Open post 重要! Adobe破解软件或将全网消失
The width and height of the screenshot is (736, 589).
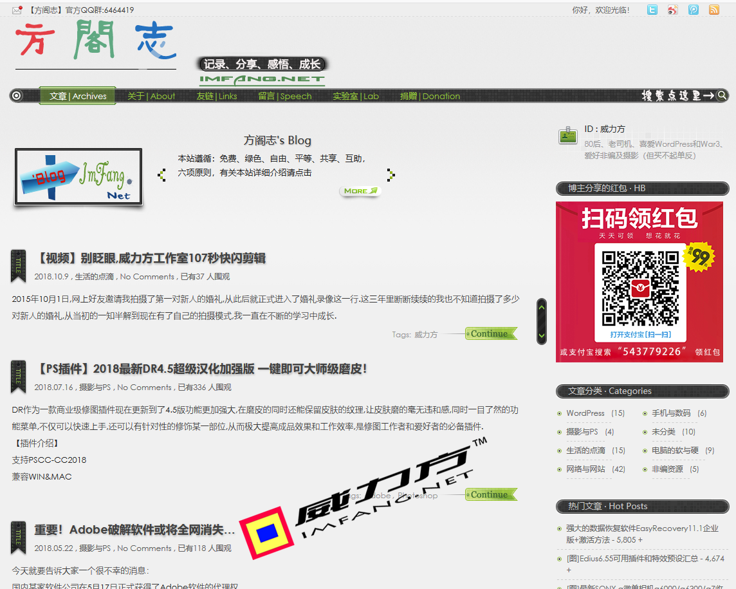coord(134,529)
